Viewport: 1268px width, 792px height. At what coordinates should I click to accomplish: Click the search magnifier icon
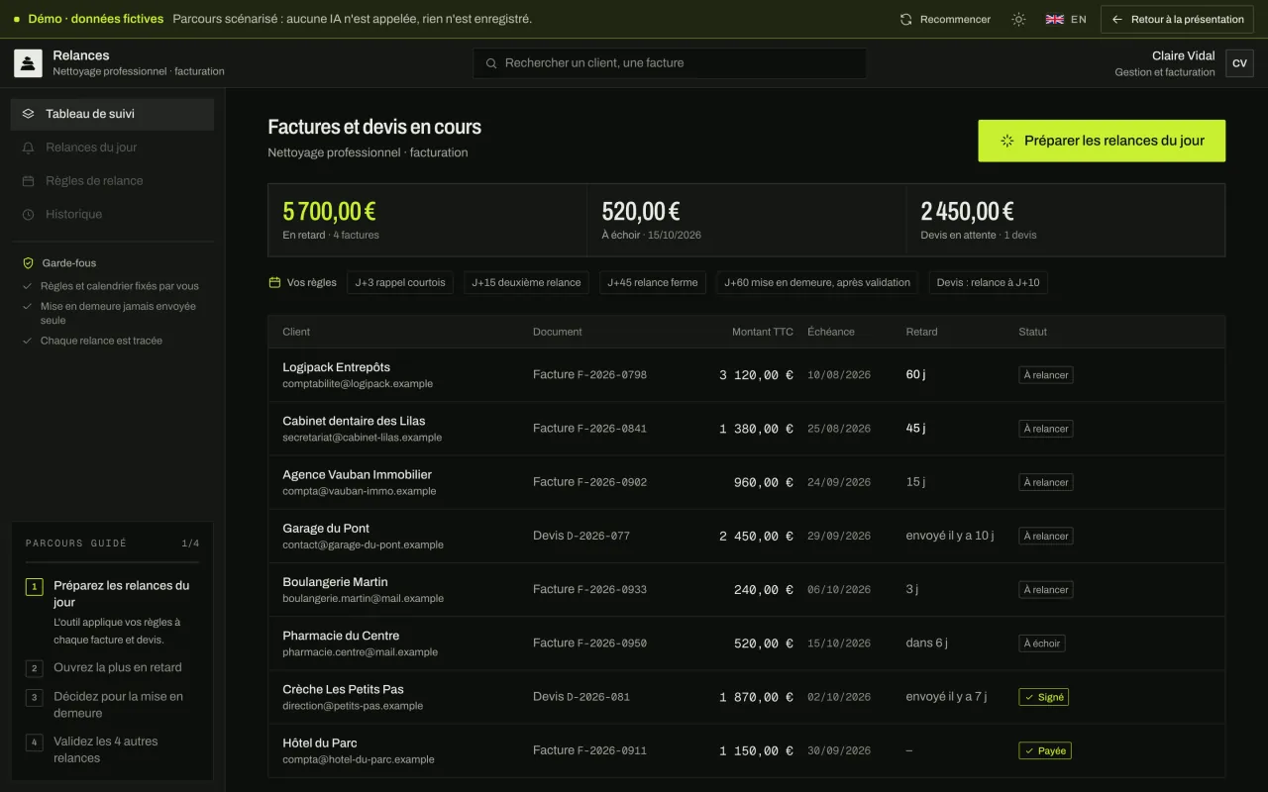click(x=491, y=63)
